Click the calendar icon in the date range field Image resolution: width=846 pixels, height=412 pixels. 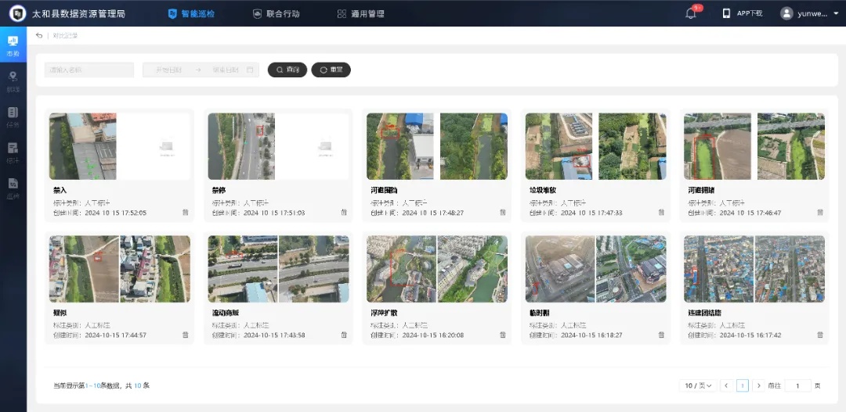coord(250,70)
